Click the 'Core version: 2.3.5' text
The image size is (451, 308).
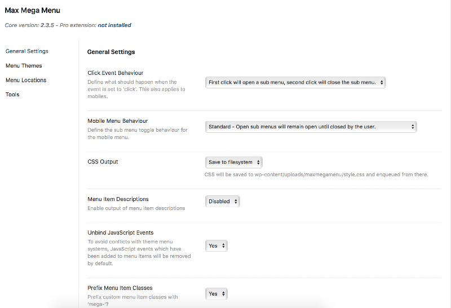[x=29, y=25]
